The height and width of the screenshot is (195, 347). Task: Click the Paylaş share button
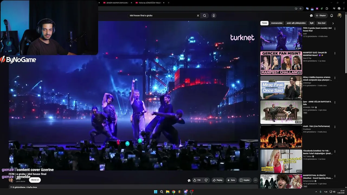(217, 180)
